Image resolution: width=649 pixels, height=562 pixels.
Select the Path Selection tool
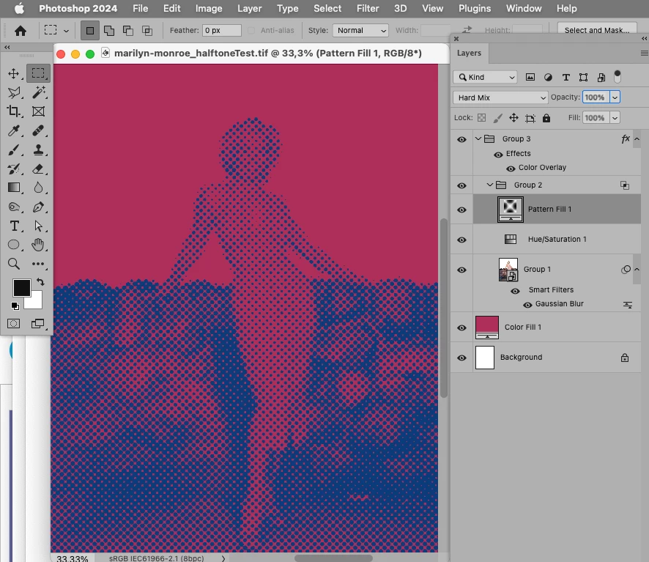[x=39, y=226]
